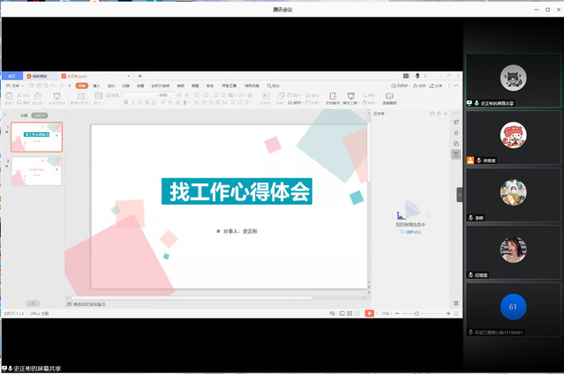Switch to the 插入 ribbon tab
564x374 pixels.
click(x=97, y=86)
